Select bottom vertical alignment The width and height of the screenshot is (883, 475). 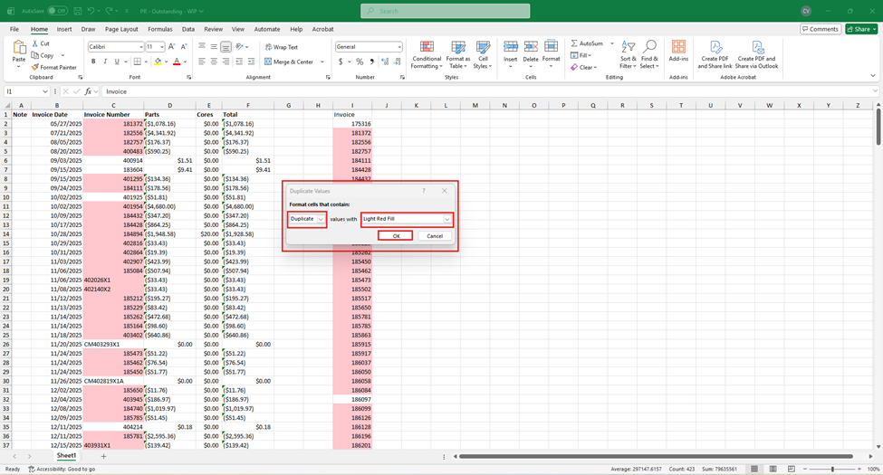226,47
